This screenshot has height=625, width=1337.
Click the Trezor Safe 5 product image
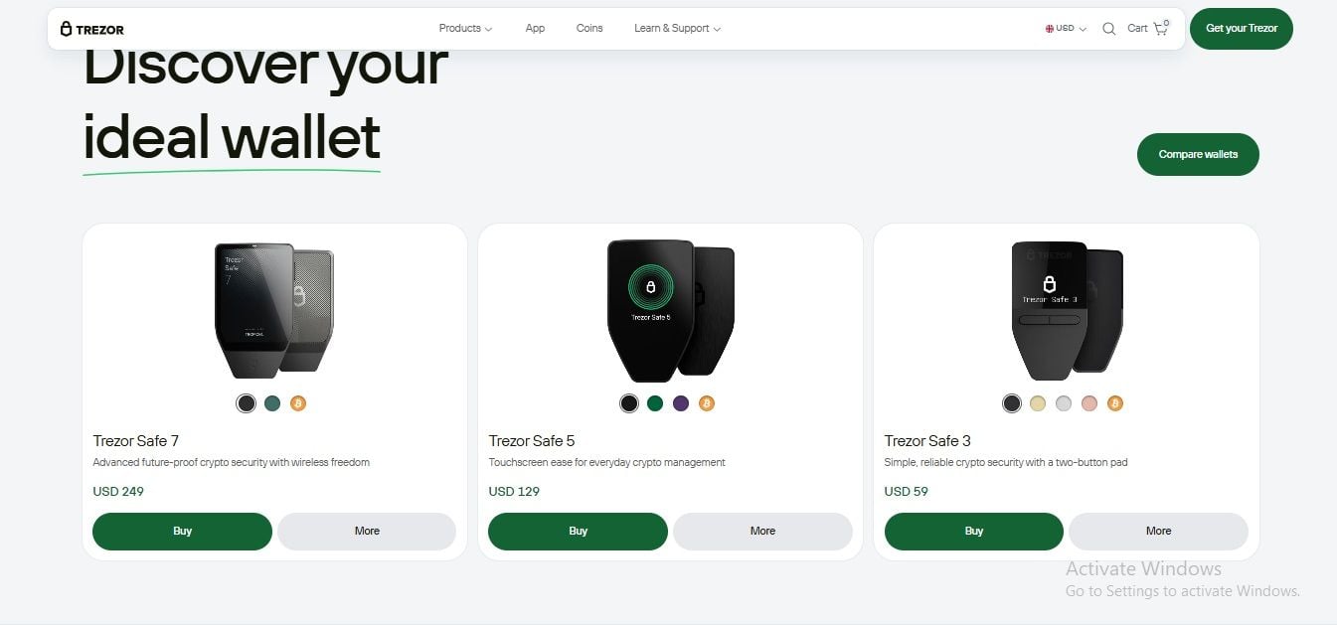click(670, 309)
